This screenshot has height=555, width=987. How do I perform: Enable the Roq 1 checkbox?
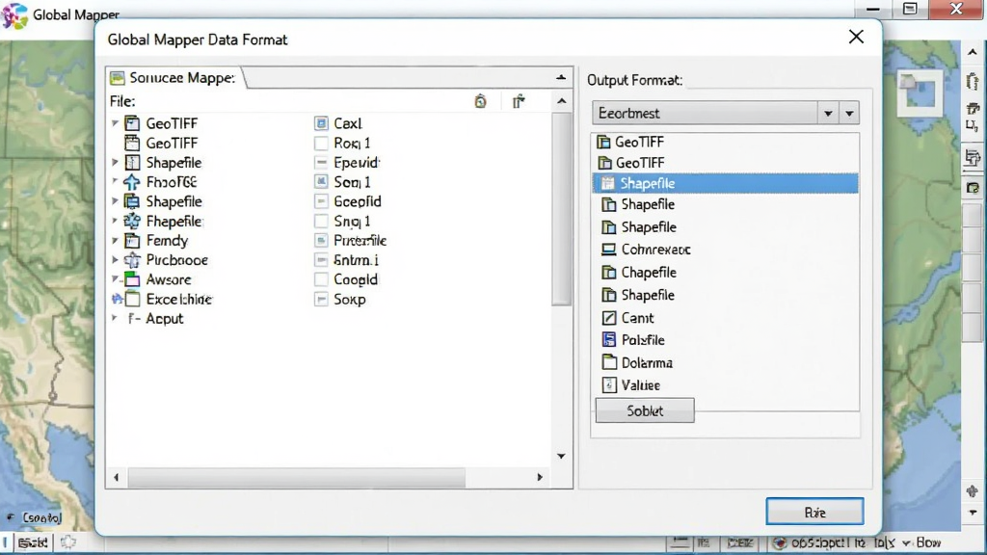321,143
